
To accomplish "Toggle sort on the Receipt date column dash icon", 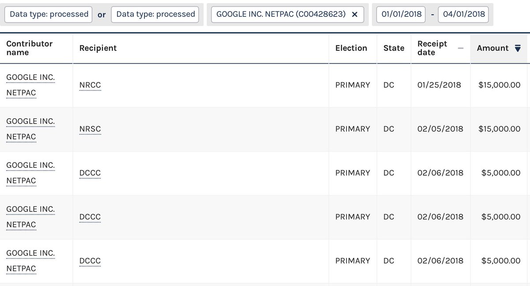I will [461, 48].
